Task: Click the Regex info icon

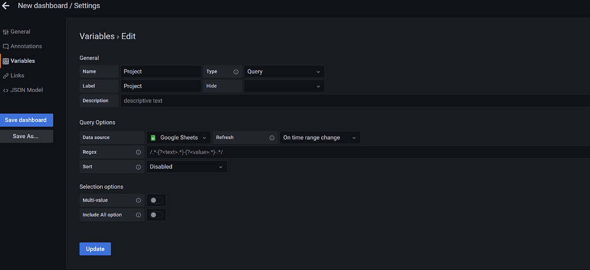Action: click(x=138, y=152)
